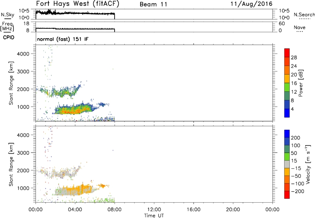Click the "Slant Range [km]" label of velocity panel
This screenshot has height=218, width=315.
(x=11, y=164)
